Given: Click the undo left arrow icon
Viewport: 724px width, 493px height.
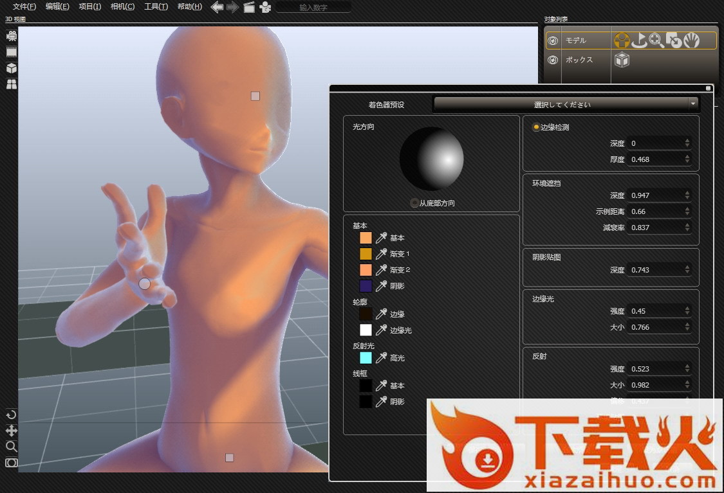Looking at the screenshot, I should point(217,7).
